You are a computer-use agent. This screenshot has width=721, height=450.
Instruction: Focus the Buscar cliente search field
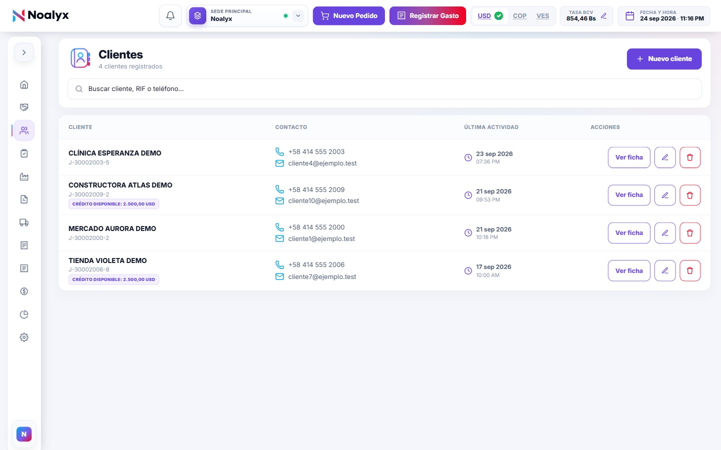pyautogui.click(x=385, y=89)
